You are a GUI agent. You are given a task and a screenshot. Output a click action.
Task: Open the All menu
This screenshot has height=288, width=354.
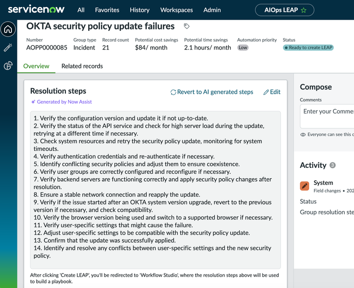pyautogui.click(x=81, y=10)
